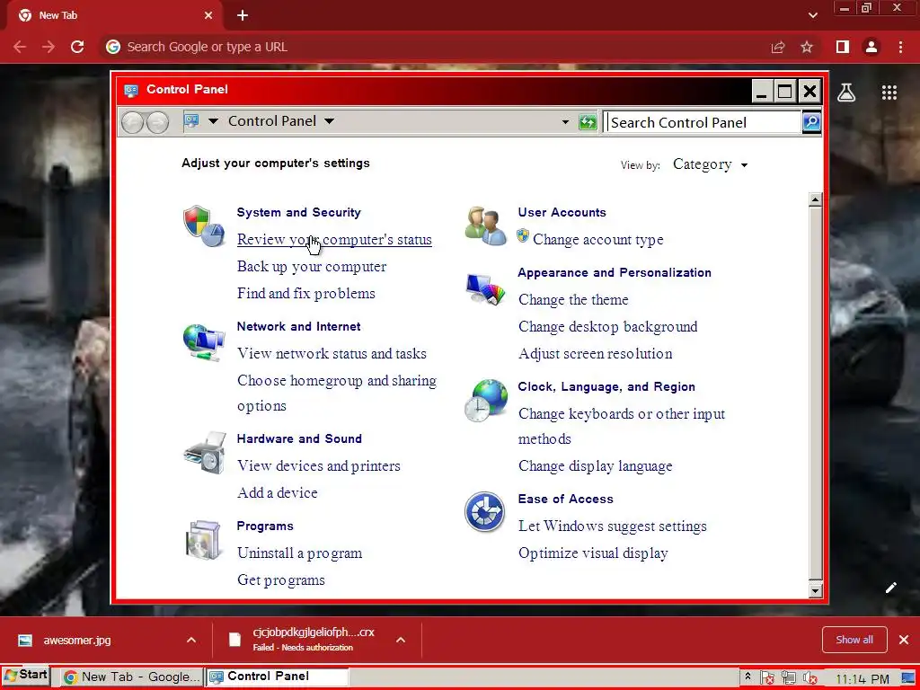The height and width of the screenshot is (690, 920).
Task: Click inside Search Control Panel field
Action: 703,122
